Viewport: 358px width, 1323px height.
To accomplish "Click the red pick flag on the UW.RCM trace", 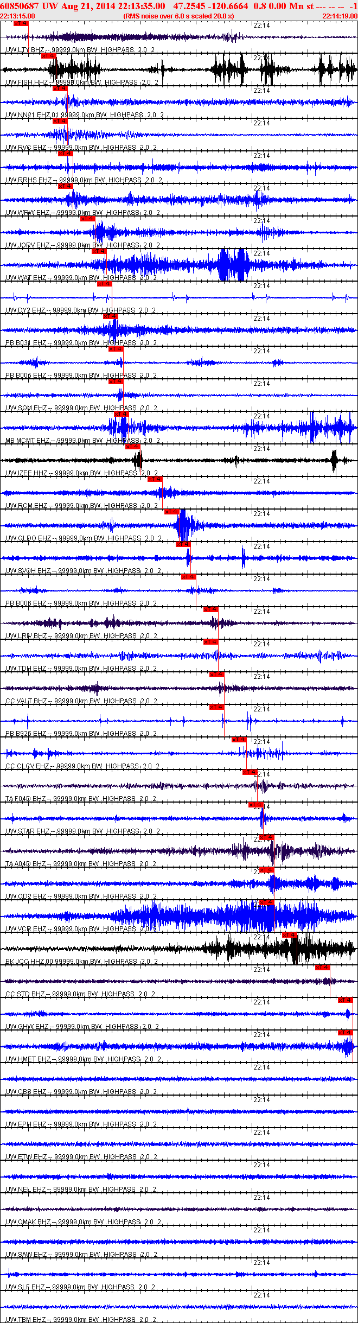I will point(155,479).
